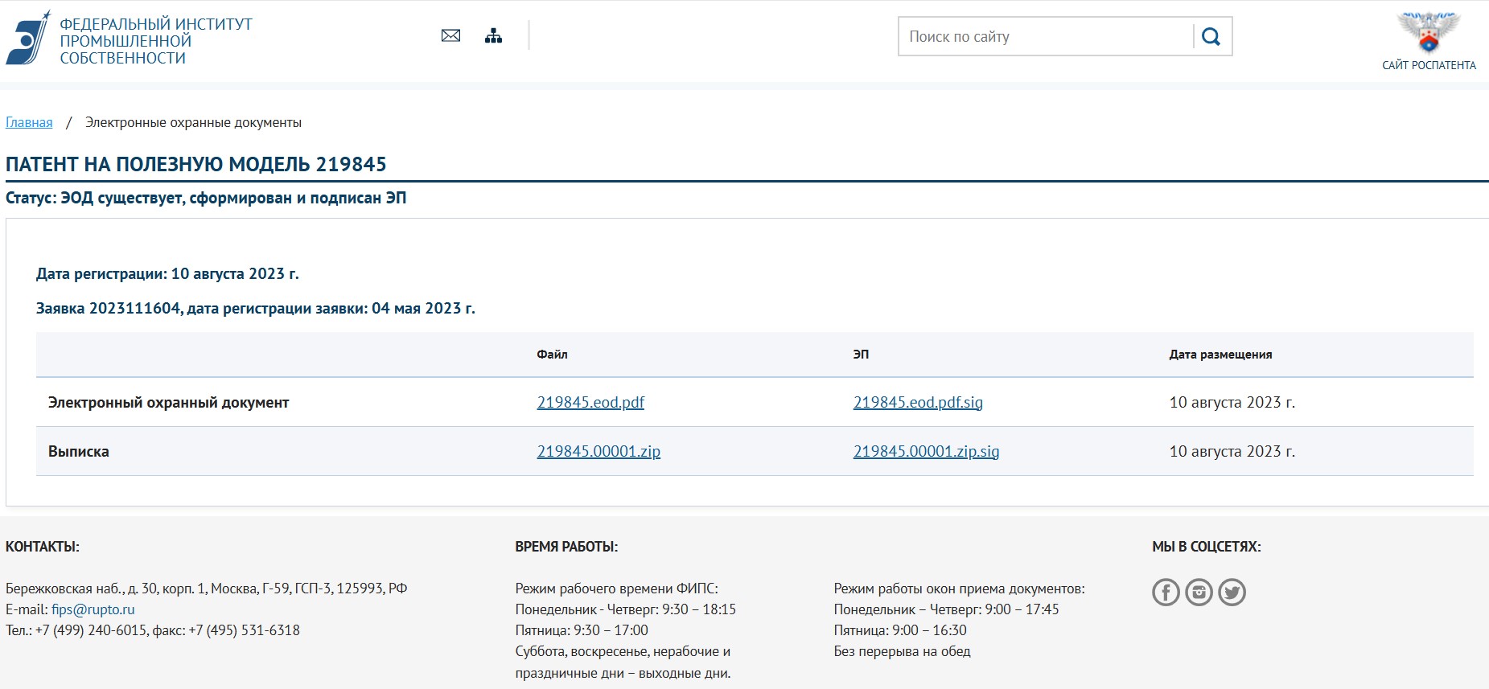Click the 'САЙТ РОСПАТЕНТА' text label
The height and width of the screenshot is (689, 1489).
click(x=1429, y=65)
